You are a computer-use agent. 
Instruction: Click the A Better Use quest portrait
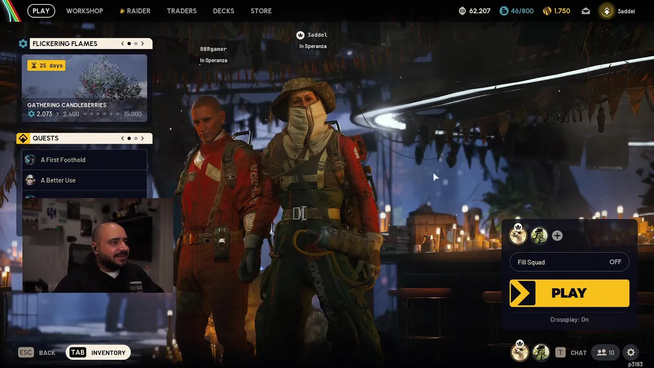point(30,180)
